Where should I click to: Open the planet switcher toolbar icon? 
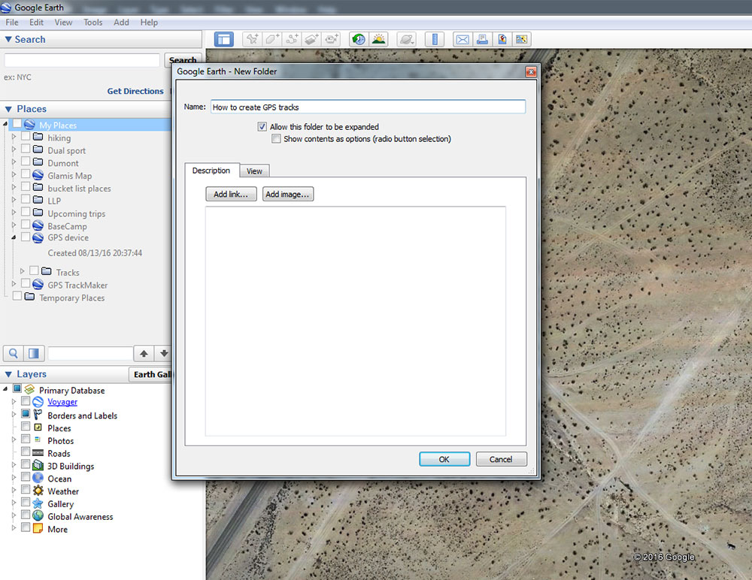click(407, 39)
